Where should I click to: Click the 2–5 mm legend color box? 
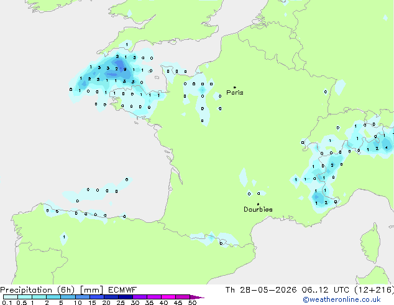point(53,297)
